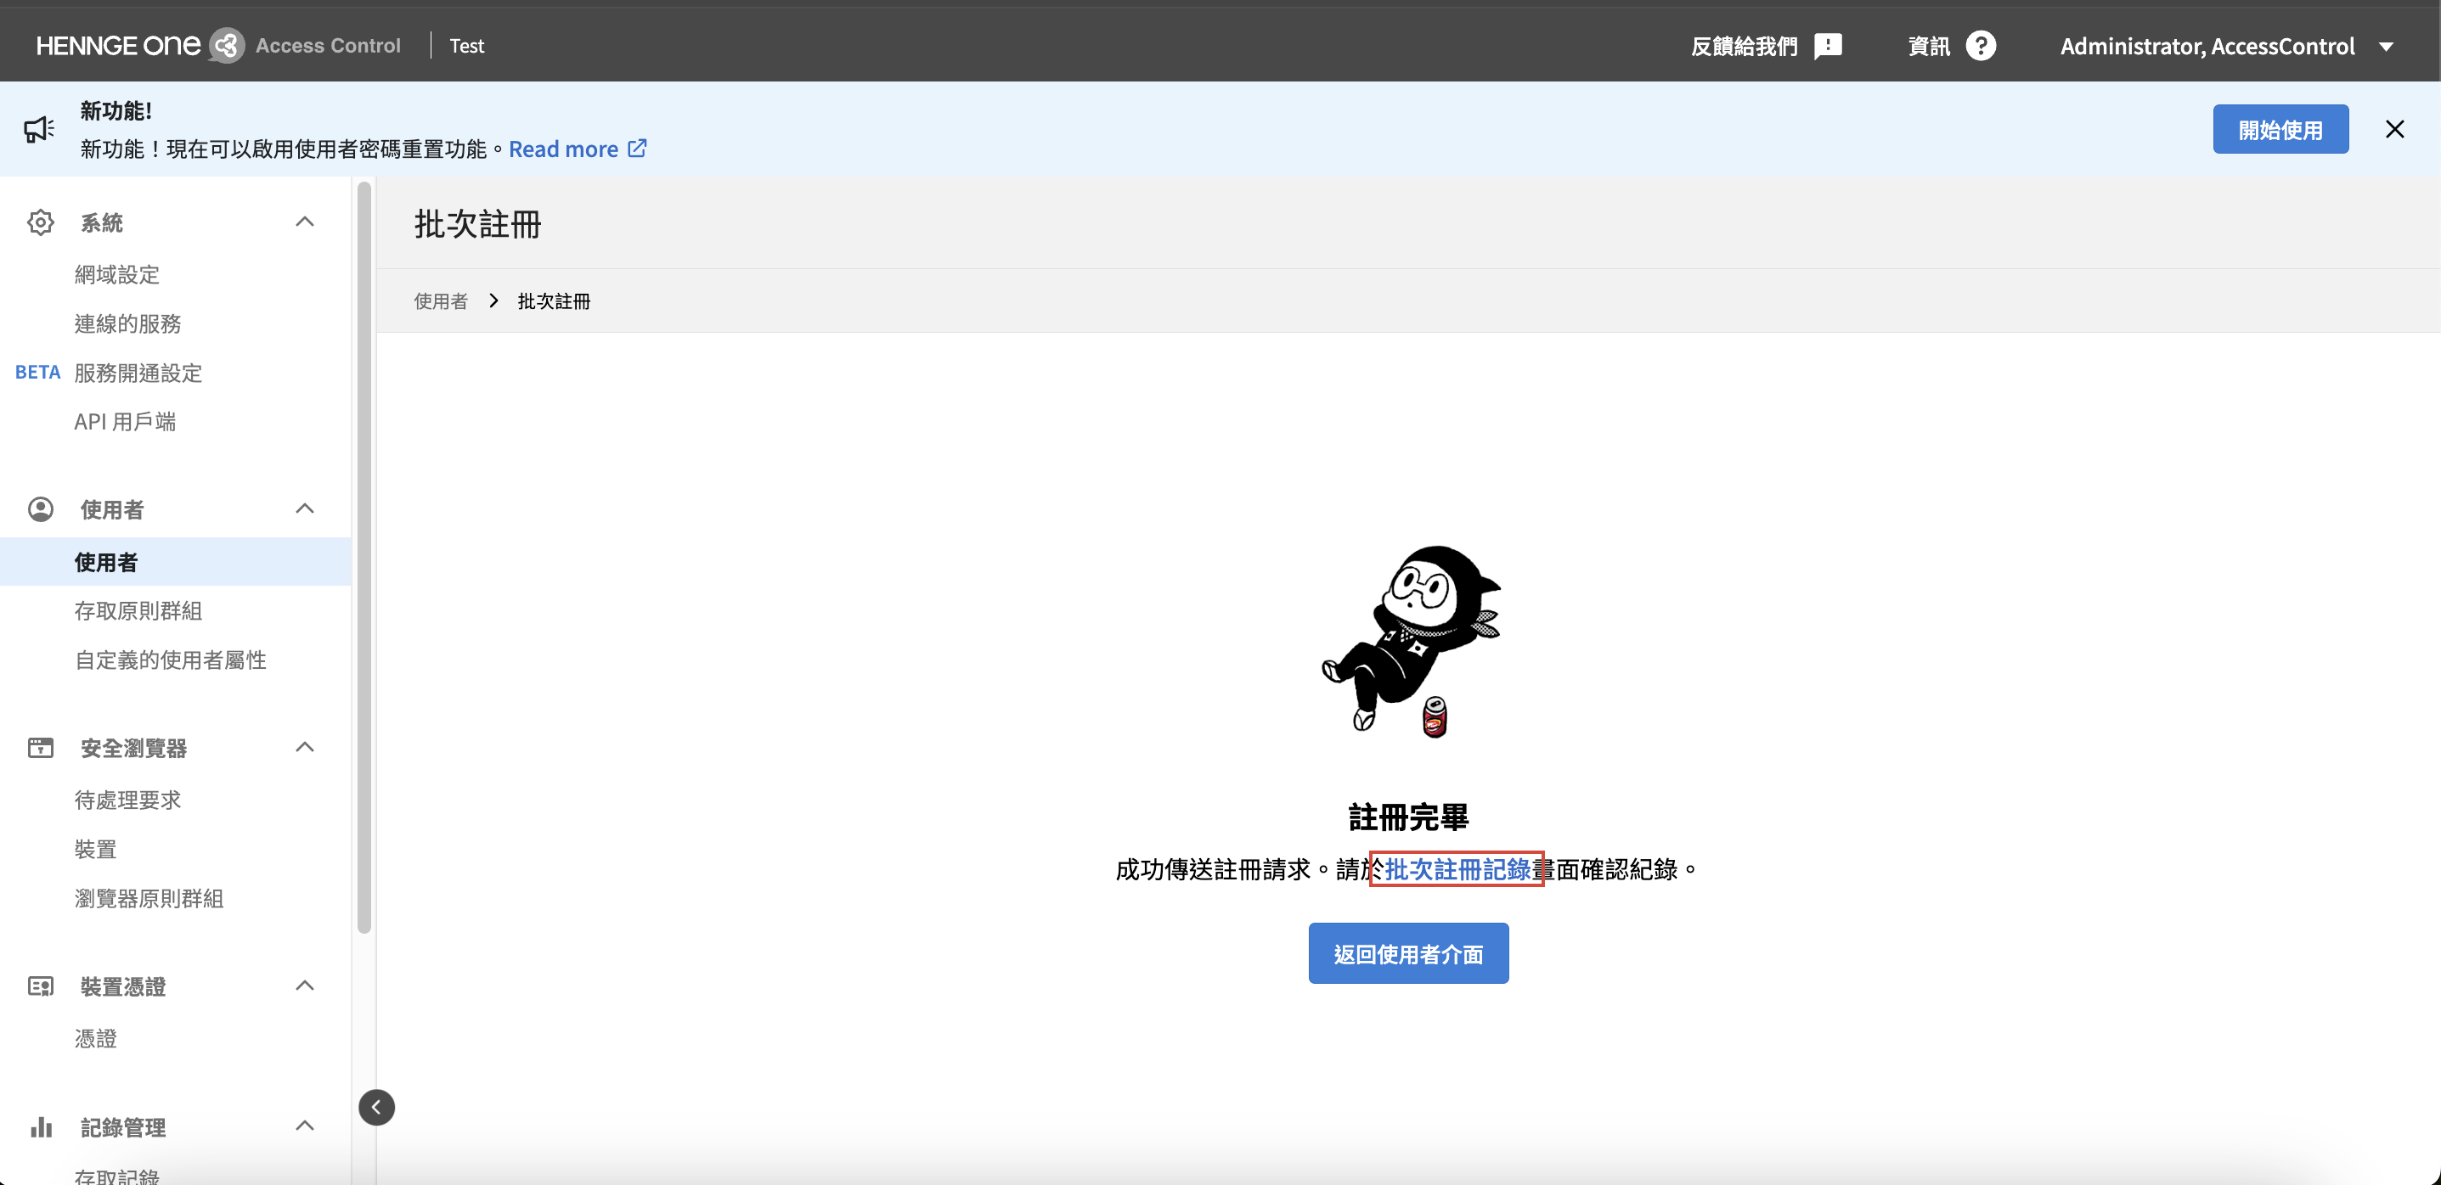Click the feedback speech bubble icon

click(x=1827, y=46)
